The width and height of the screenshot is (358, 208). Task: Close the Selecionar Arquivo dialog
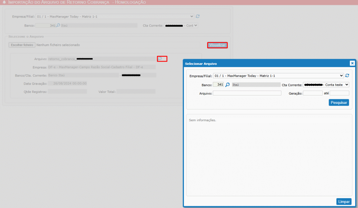coord(352,63)
